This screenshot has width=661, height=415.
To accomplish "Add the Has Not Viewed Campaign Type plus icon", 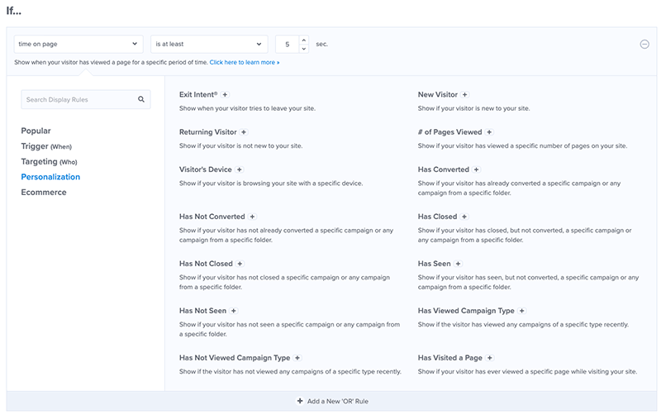I will point(297,358).
